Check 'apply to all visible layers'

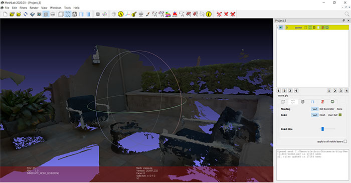click(345, 141)
